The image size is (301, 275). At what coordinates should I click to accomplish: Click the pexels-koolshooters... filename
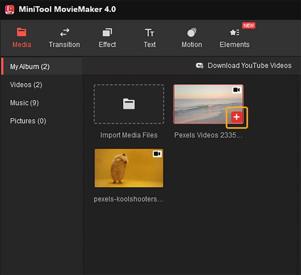129,199
